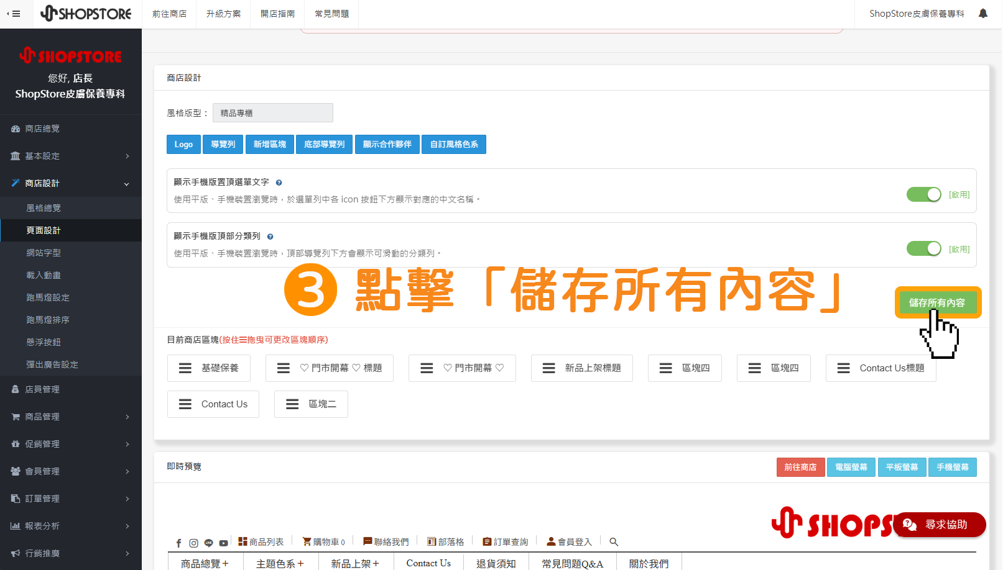Open ShopStore皮膚保養專科 account name

(x=917, y=14)
